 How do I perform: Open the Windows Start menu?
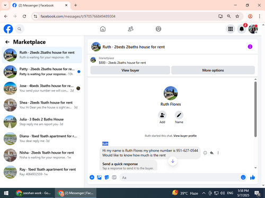pyautogui.click(x=6, y=193)
